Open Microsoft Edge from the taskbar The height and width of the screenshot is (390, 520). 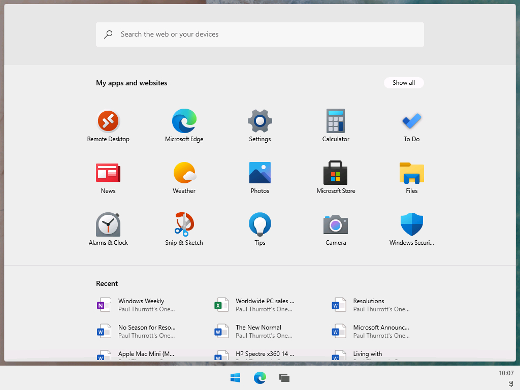tap(260, 378)
